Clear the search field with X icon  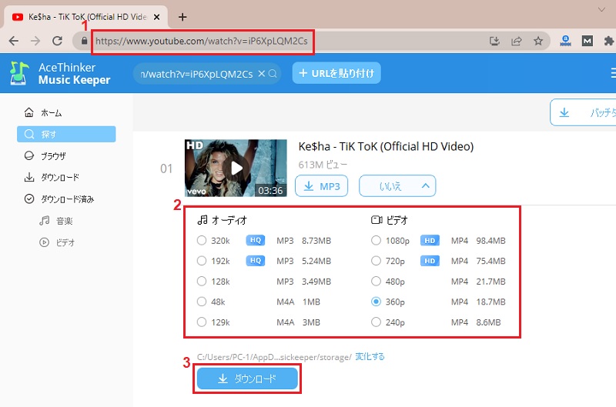point(261,74)
